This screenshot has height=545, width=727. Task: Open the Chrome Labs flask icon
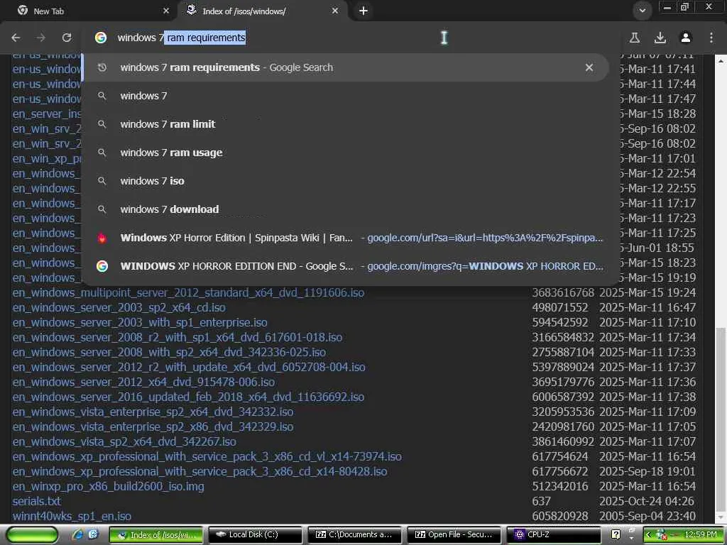point(635,38)
